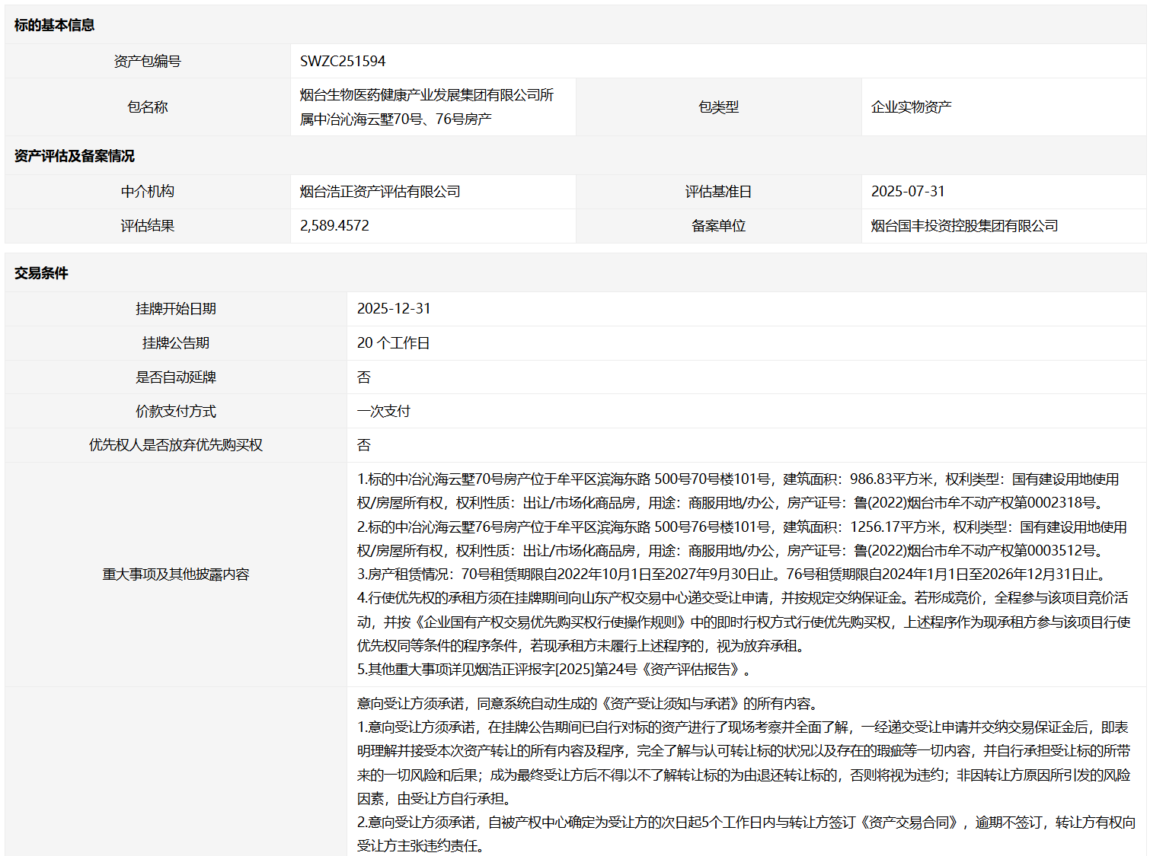1150x856 pixels.
Task: Click the valuation date 2025-07-31
Action: pos(908,192)
